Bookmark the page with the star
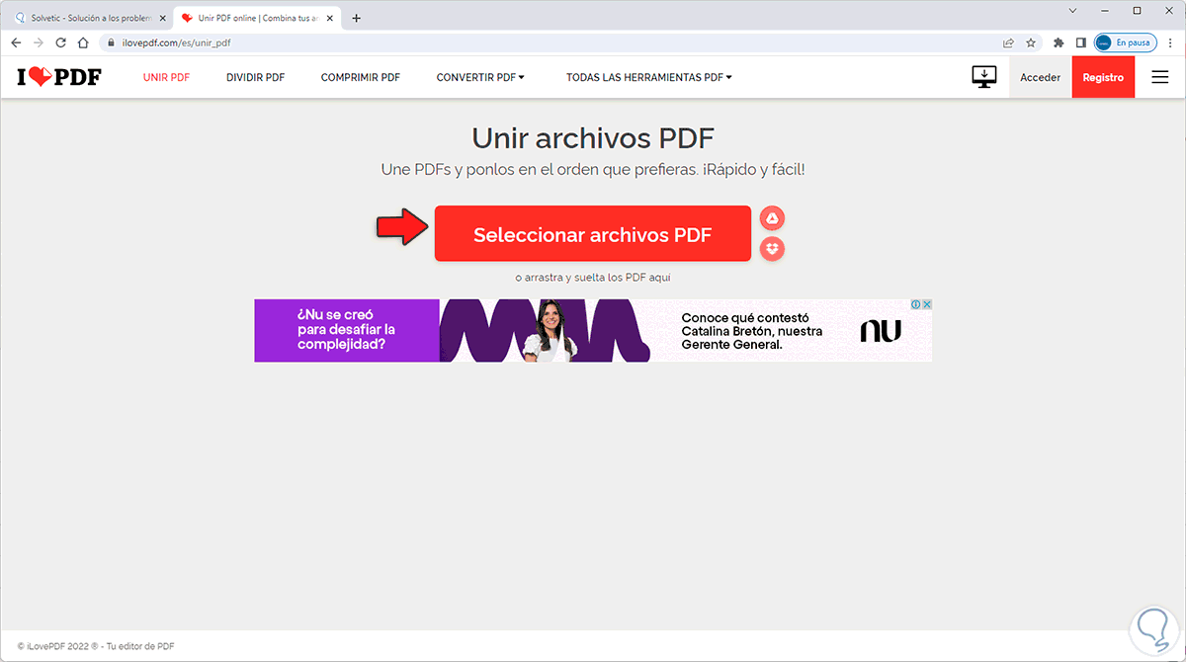1186x662 pixels. point(1032,42)
